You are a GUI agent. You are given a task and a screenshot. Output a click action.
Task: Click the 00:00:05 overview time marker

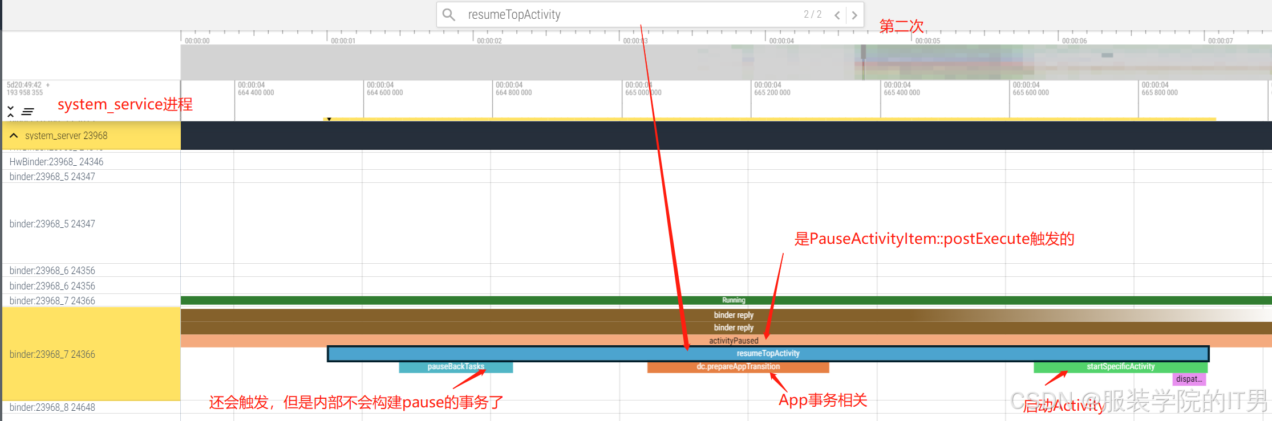[927, 41]
